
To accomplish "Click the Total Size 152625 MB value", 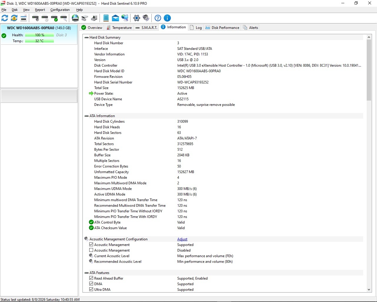I will tap(186, 88).
